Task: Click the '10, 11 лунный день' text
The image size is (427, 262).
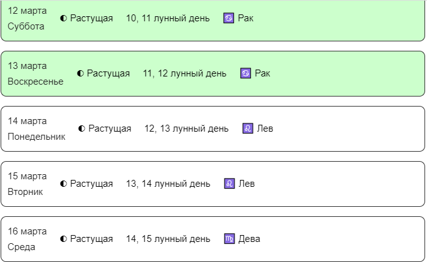Action: point(168,18)
